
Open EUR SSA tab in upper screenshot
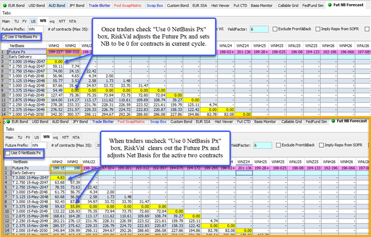[200, 5]
